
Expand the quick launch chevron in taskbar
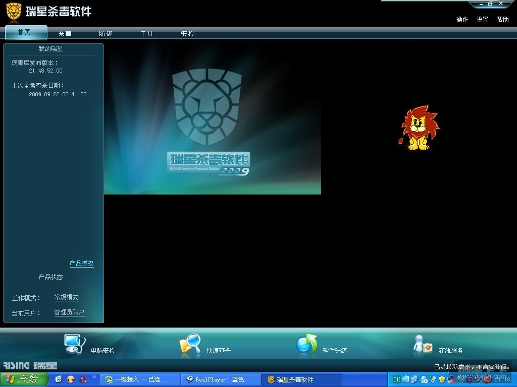click(94, 377)
